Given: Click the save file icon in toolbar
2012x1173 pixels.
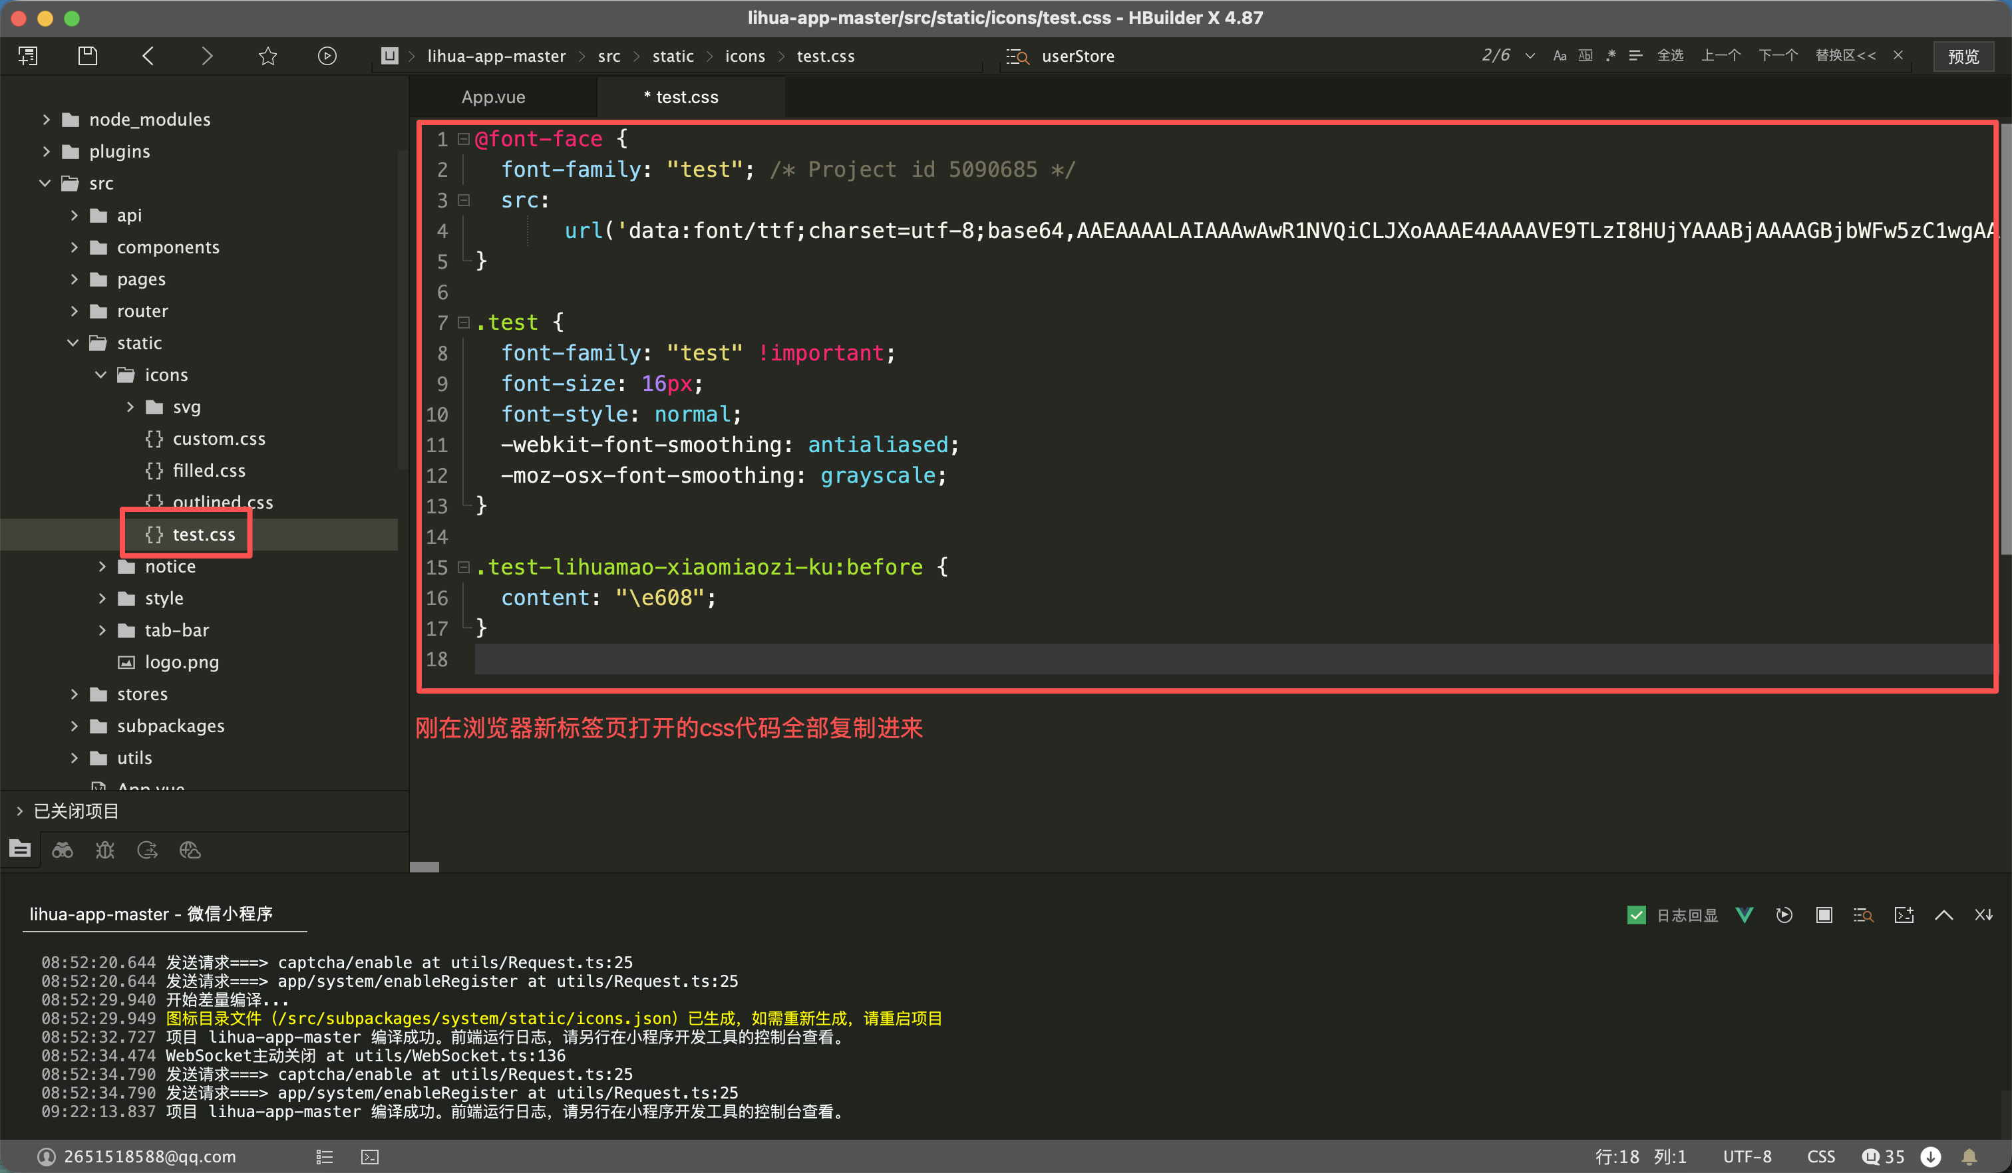Looking at the screenshot, I should (87, 56).
